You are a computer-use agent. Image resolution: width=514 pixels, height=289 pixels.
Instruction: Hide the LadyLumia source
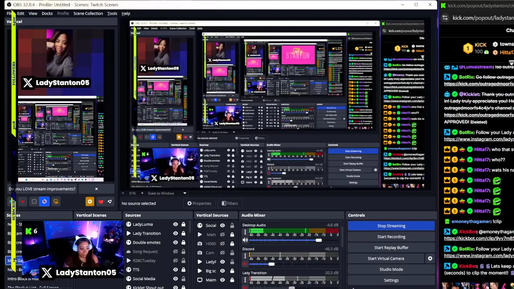coord(175,224)
